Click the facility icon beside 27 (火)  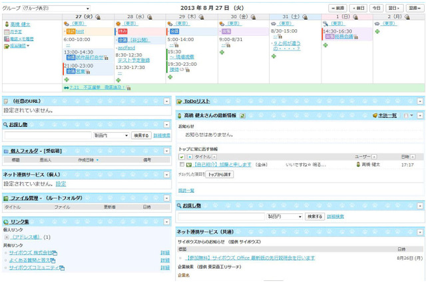click(x=98, y=17)
